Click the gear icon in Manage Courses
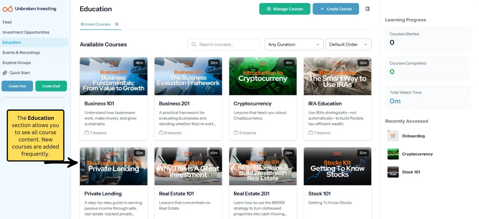The width and height of the screenshot is (479, 219). 269,9
